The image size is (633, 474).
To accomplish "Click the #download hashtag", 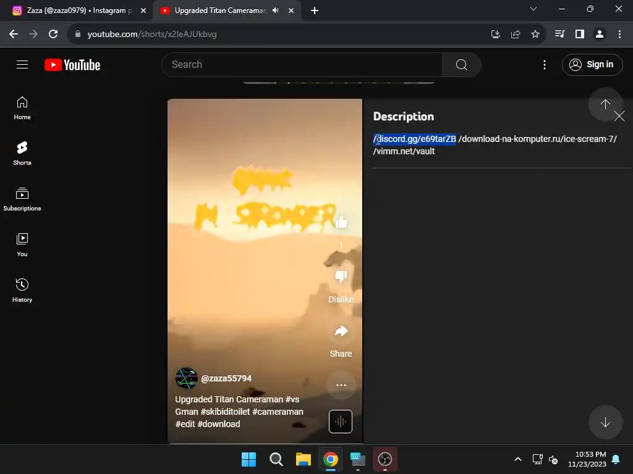I will click(219, 424).
